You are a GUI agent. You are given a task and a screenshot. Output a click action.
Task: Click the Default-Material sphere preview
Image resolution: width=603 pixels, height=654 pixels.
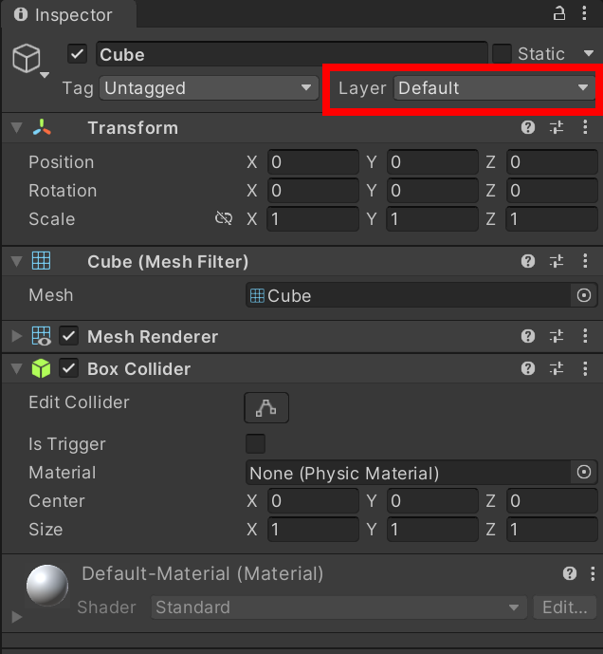tap(47, 585)
